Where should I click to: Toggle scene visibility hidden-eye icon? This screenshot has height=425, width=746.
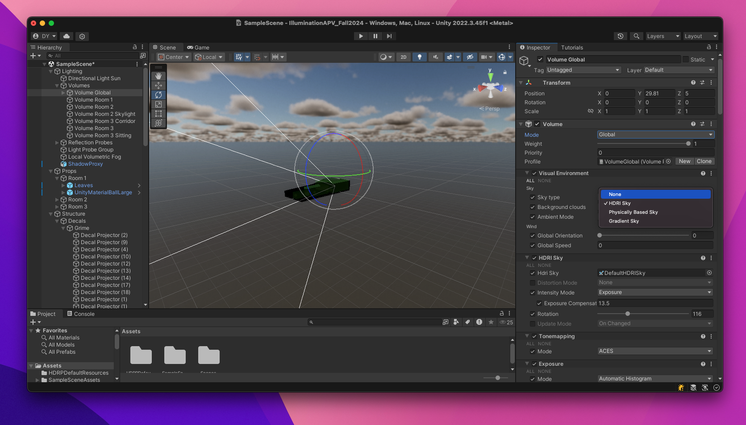(470, 57)
